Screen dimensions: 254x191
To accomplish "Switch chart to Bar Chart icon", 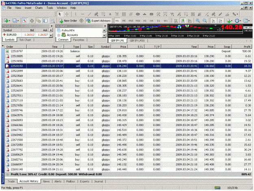I will click(176, 21).
